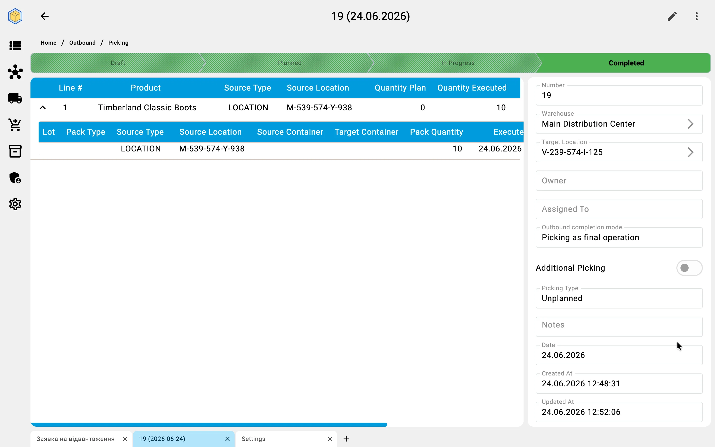The width and height of the screenshot is (715, 447).
Task: Open the edit pencil icon
Action: tap(672, 16)
